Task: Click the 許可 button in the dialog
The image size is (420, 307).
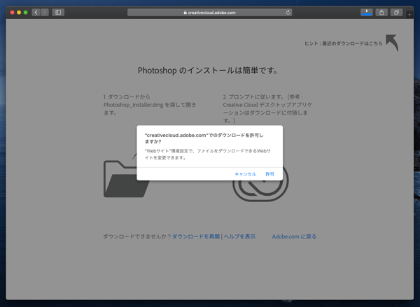Action: point(269,174)
